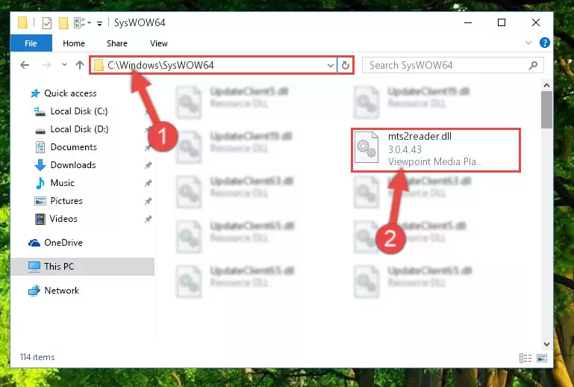Click the folder icon in title bar
The image size is (574, 387).
point(22,22)
